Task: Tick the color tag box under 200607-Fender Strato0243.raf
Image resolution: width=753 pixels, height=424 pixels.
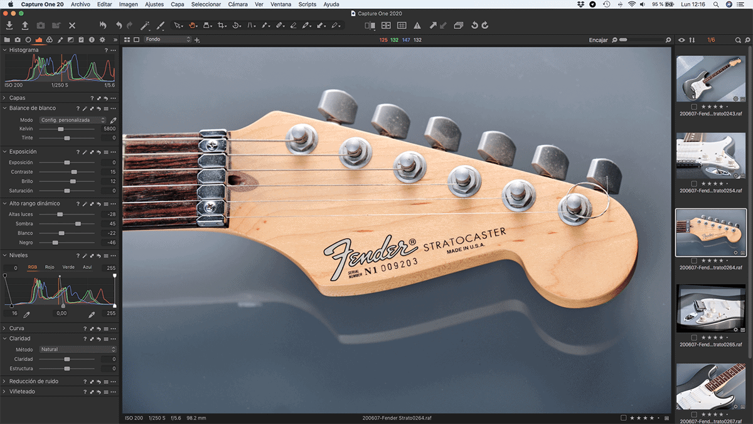Action: tap(694, 107)
